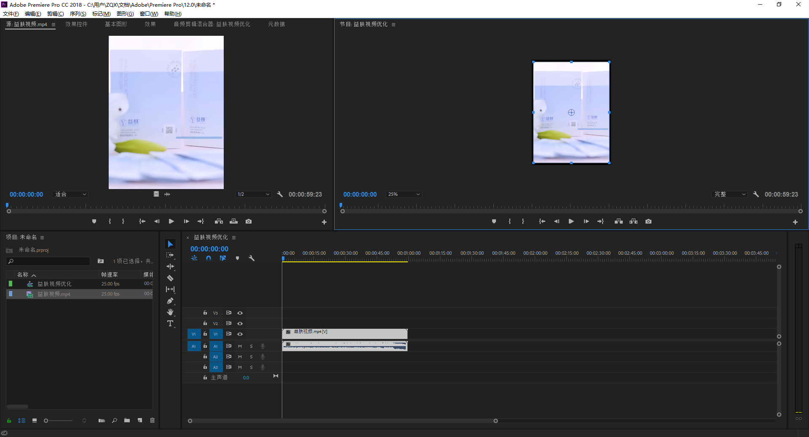The height and width of the screenshot is (437, 809).
Task: Mute audio track A3
Action: coord(240,367)
